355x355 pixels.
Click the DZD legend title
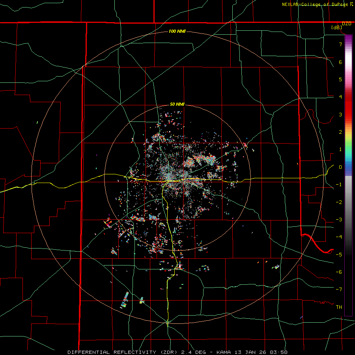[x=347, y=24]
